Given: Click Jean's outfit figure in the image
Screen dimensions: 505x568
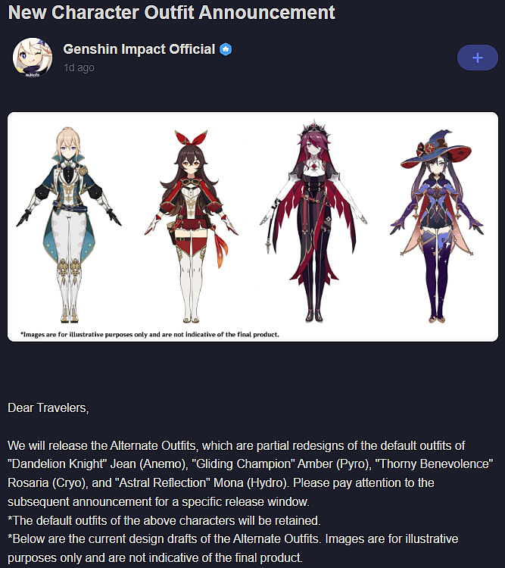Looking at the screenshot, I should coord(69,225).
